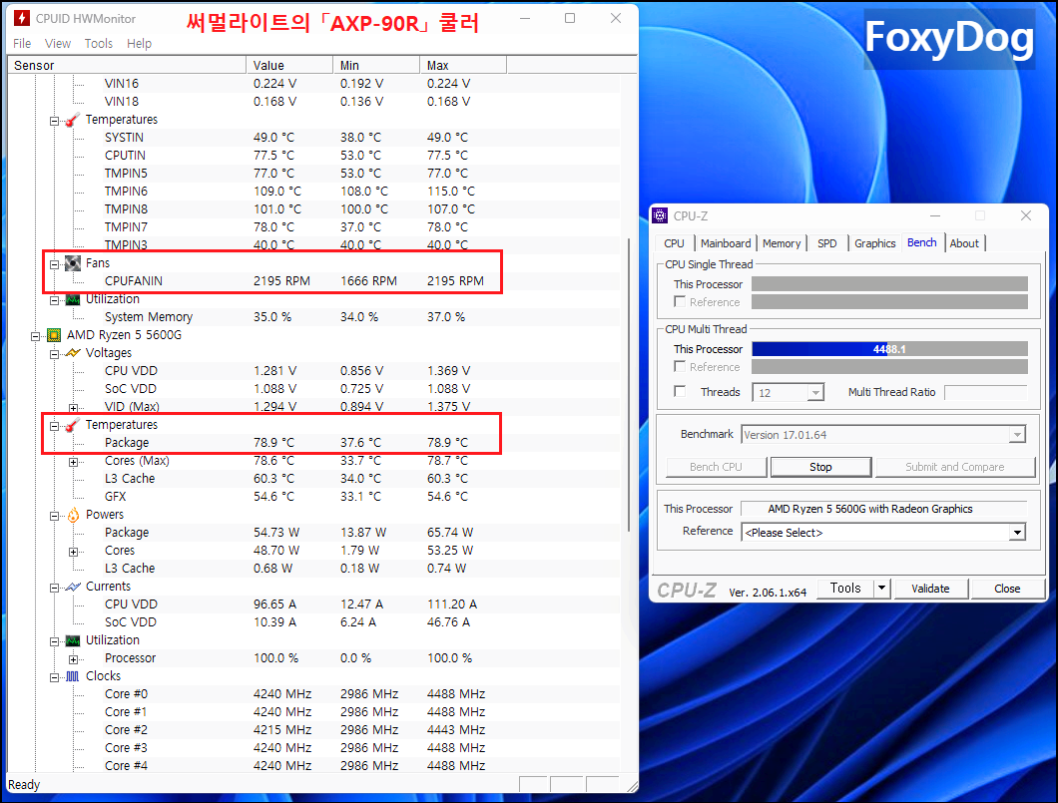Open the Tools dropdown arrow in CPU-Z
This screenshot has width=1058, height=803.
click(882, 589)
